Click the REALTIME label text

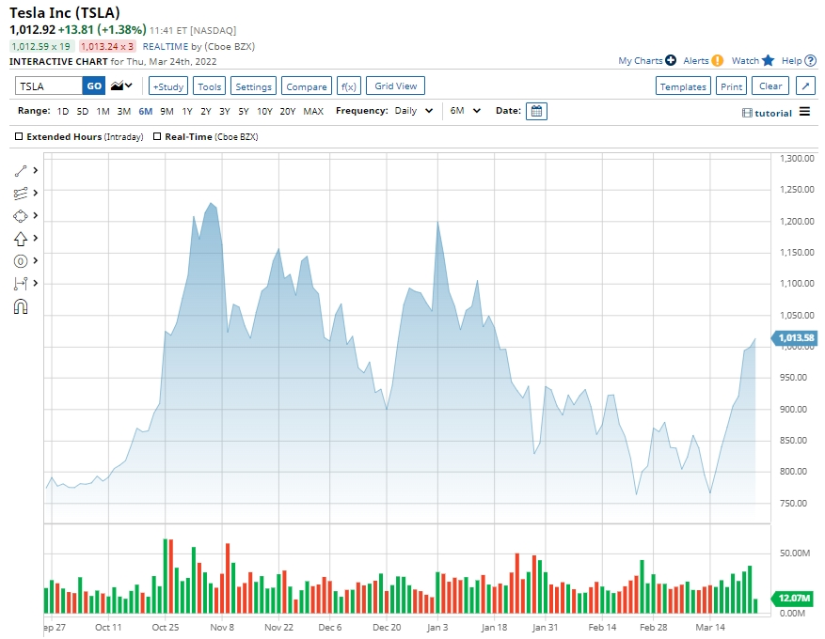click(166, 46)
